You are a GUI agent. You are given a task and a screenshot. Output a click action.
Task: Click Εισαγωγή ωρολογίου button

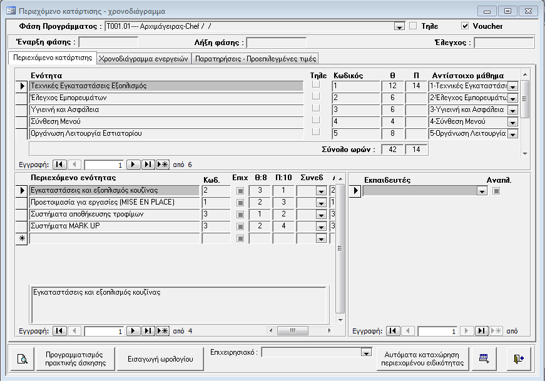[160, 358]
